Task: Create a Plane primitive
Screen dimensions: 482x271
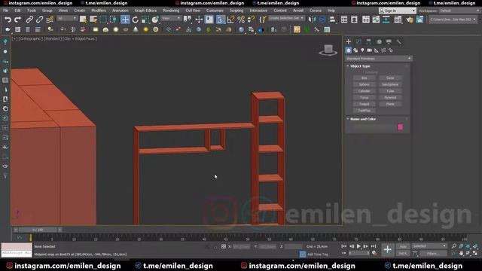Action: point(390,104)
